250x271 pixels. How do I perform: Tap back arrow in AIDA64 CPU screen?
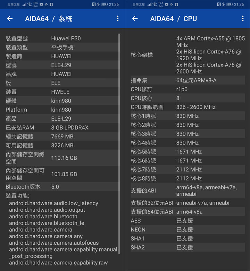pyautogui.click(x=135, y=18)
